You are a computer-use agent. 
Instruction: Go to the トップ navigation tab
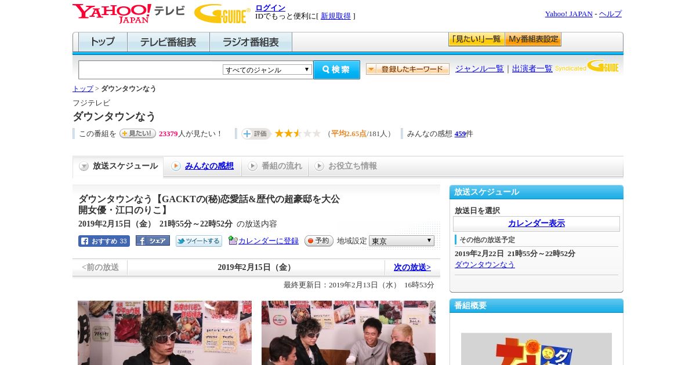pos(103,42)
